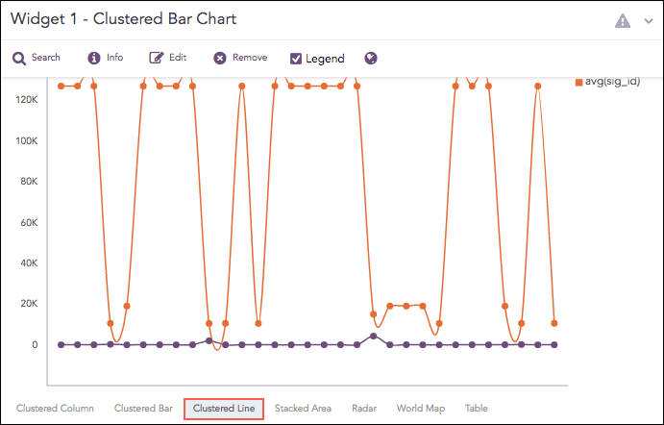Expand the widget chevron dropdown
The image size is (664, 425).
(x=649, y=20)
